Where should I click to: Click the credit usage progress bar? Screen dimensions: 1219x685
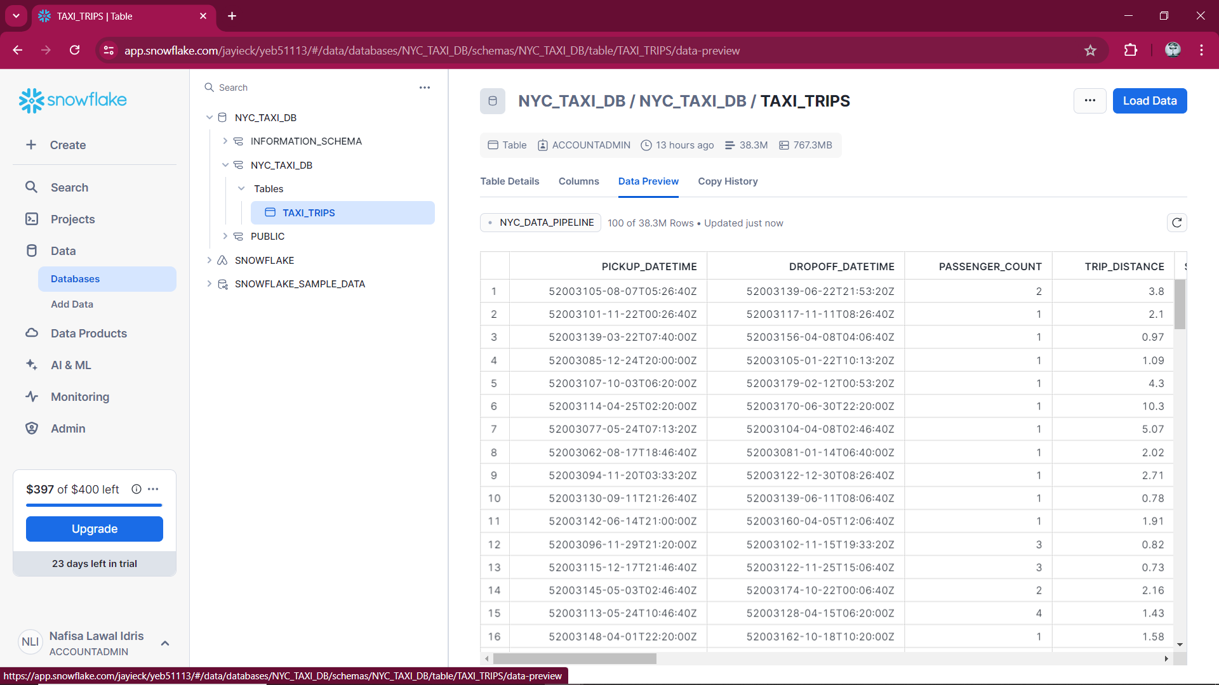pyautogui.click(x=94, y=505)
